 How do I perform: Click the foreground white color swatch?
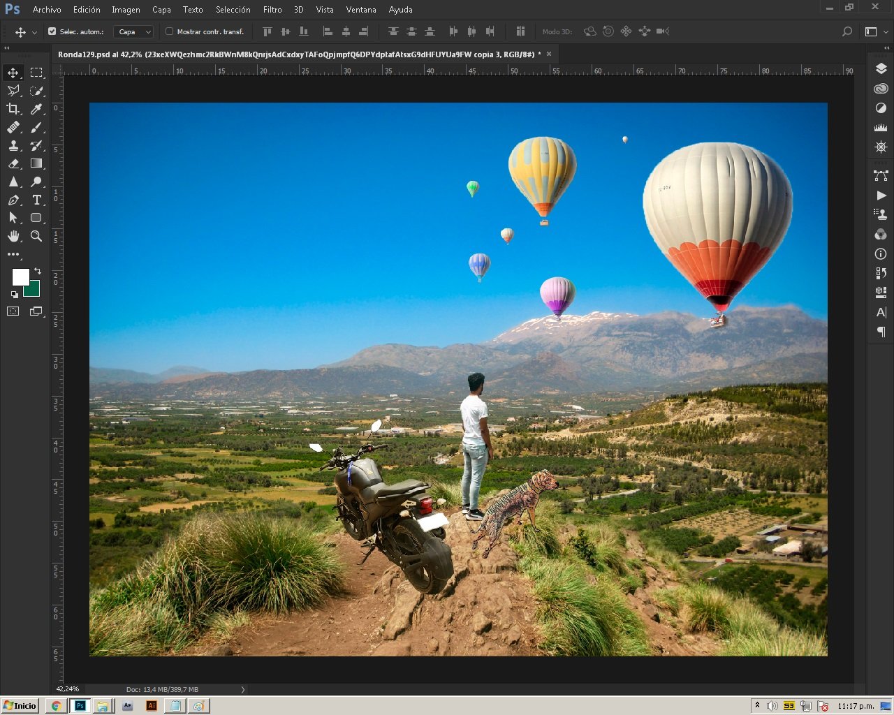(x=20, y=277)
